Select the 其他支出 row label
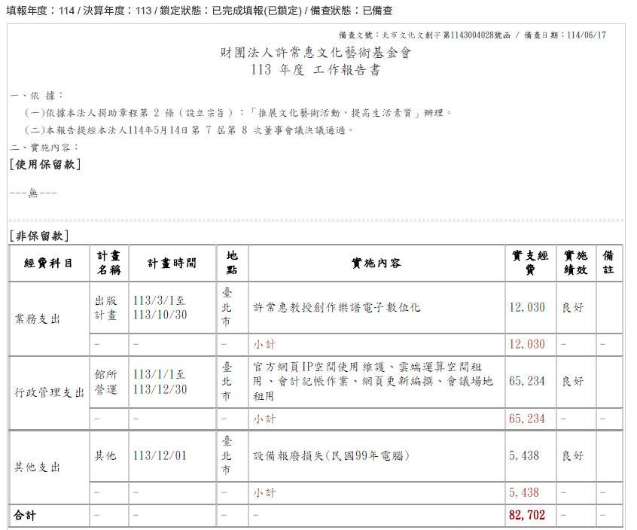 tap(38, 467)
